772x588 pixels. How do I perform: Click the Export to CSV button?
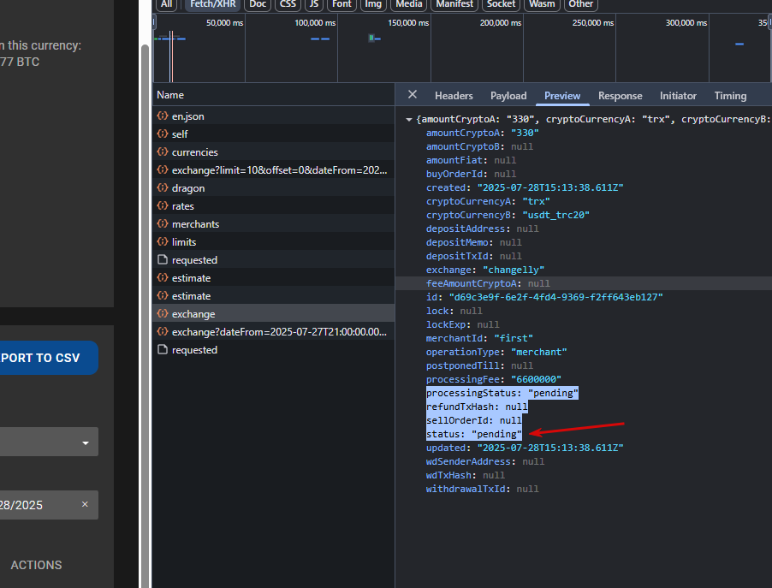pyautogui.click(x=48, y=358)
